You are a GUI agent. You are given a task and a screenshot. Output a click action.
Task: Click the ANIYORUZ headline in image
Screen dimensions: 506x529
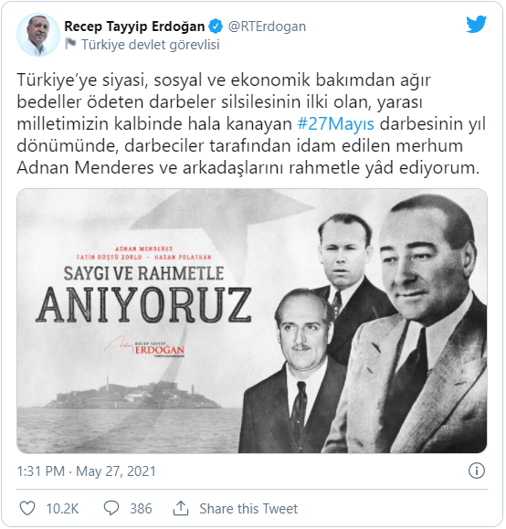[x=143, y=305]
